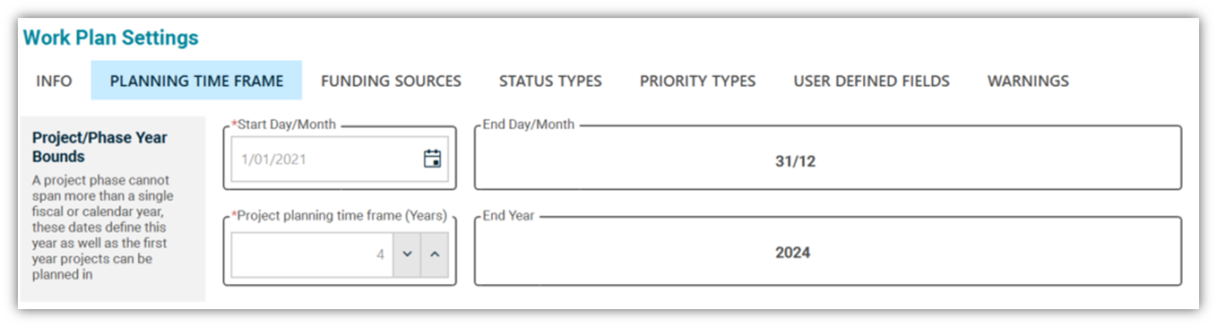This screenshot has height=327, width=1217.
Task: Open the WARNINGS tab
Action: 1028,81
